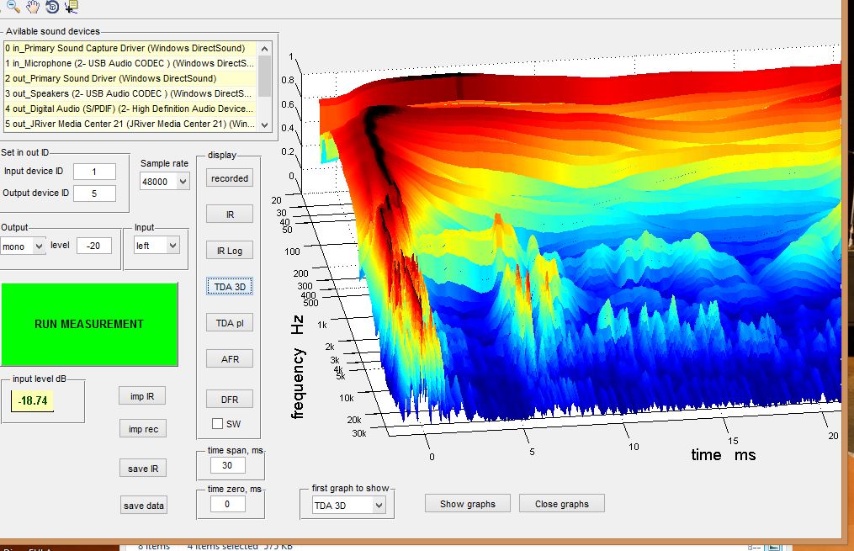Switch display to IR Log

pyautogui.click(x=230, y=251)
